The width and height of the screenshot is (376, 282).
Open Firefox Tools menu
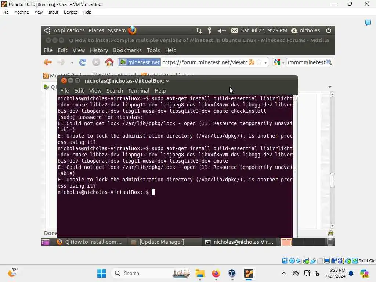click(x=153, y=50)
